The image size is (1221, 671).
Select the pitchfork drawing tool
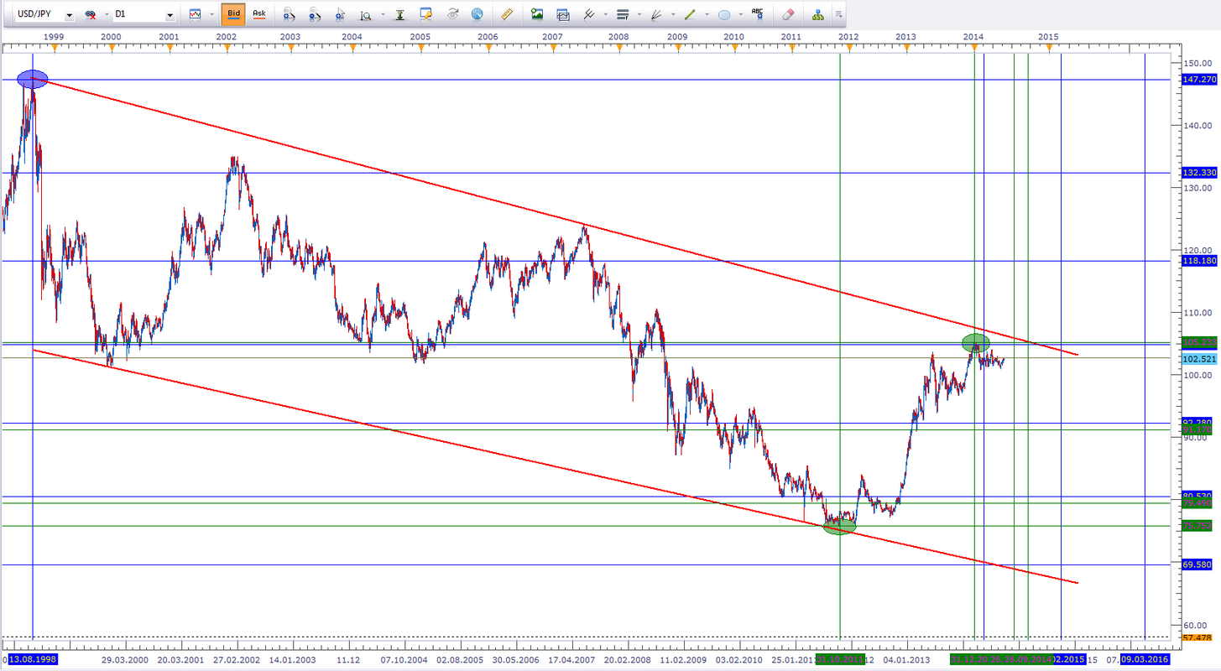[588, 15]
